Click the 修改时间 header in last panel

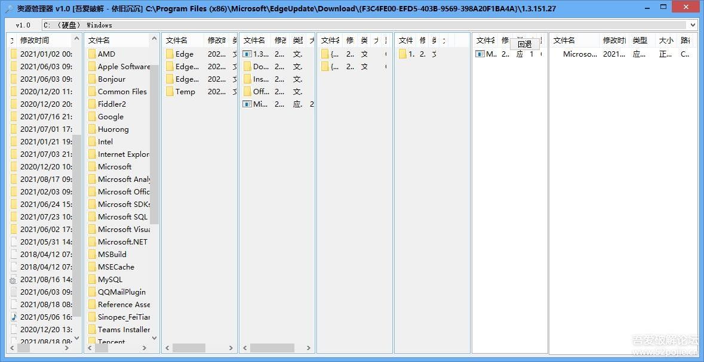(x=614, y=41)
